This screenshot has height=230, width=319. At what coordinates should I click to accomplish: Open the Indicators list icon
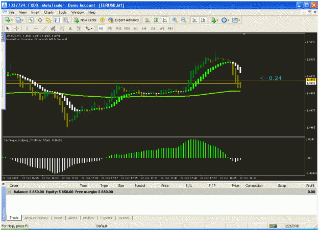click(213, 20)
